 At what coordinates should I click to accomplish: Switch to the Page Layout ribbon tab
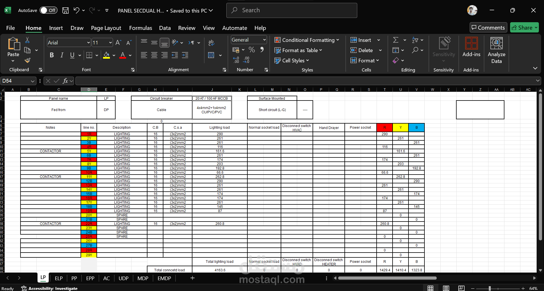[106, 28]
